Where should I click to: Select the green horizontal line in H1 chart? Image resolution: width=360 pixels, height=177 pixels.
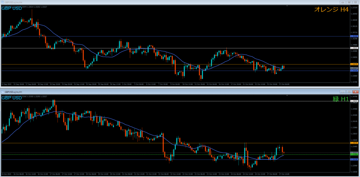tap(105, 154)
